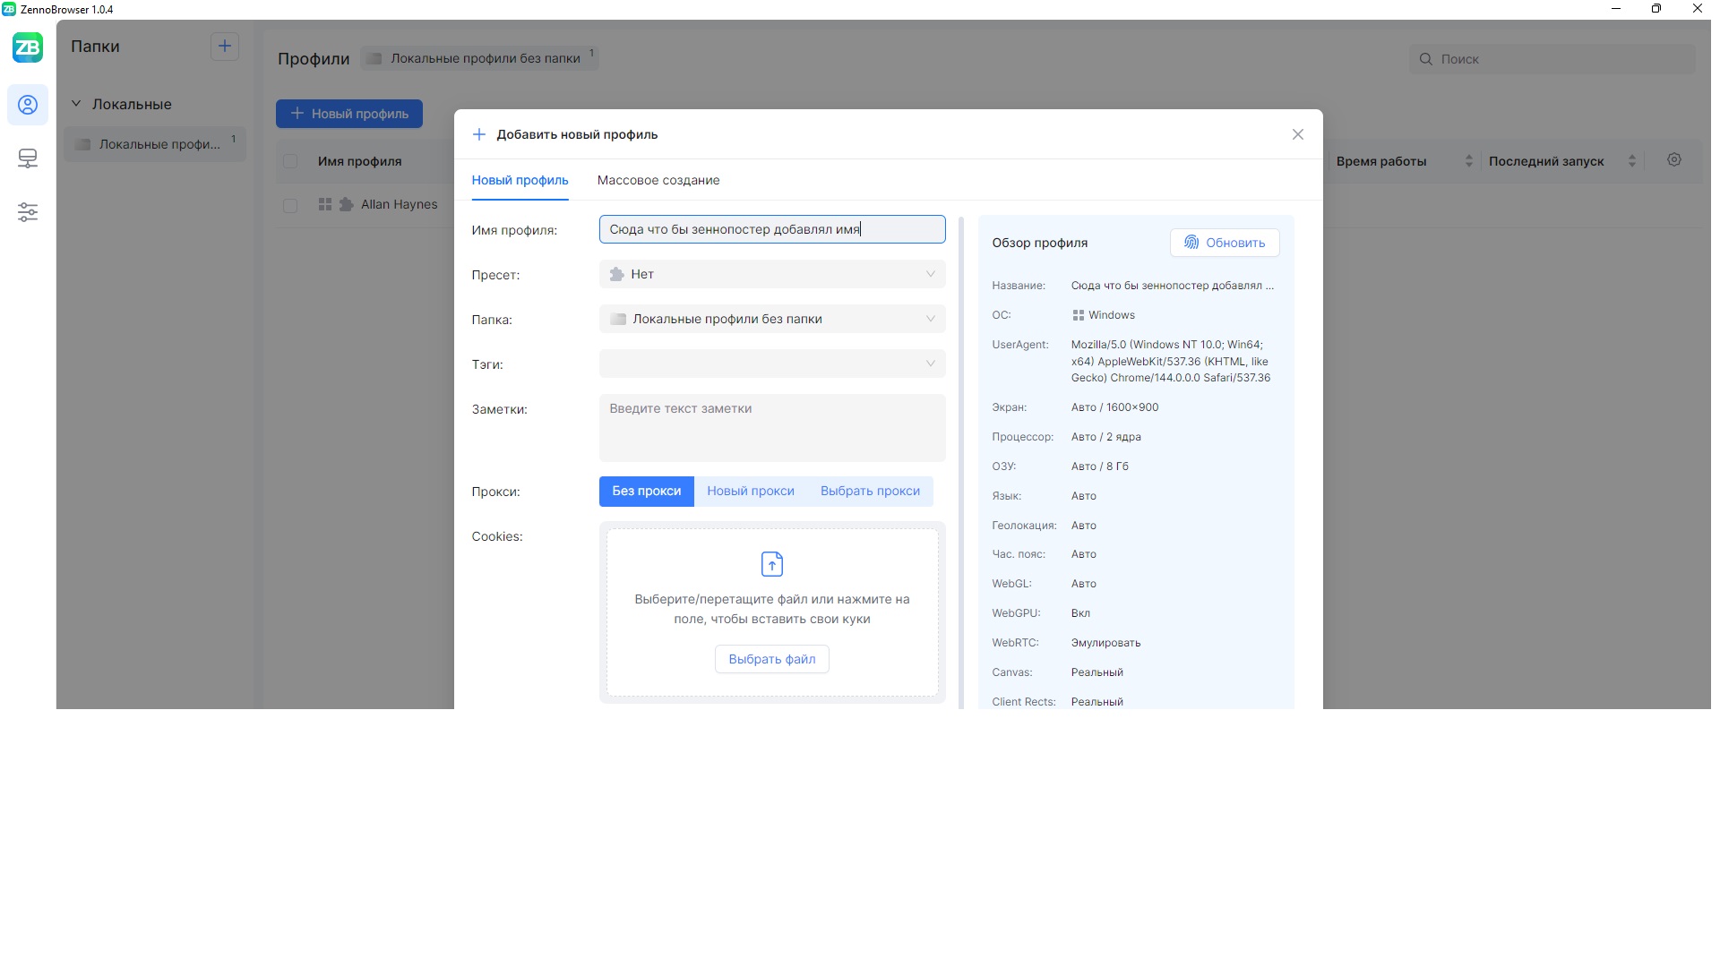Viewport: 1720px width, 967px height.
Task: Switch to Массовое создание tab
Action: [658, 180]
